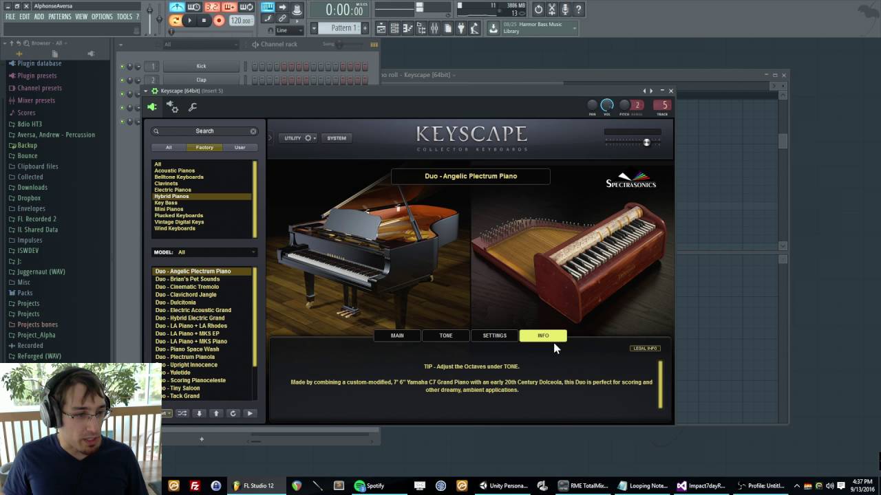The height and width of the screenshot is (495, 881).
Task: Adjust the PITCH knob in the wrapper
Action: point(624,105)
